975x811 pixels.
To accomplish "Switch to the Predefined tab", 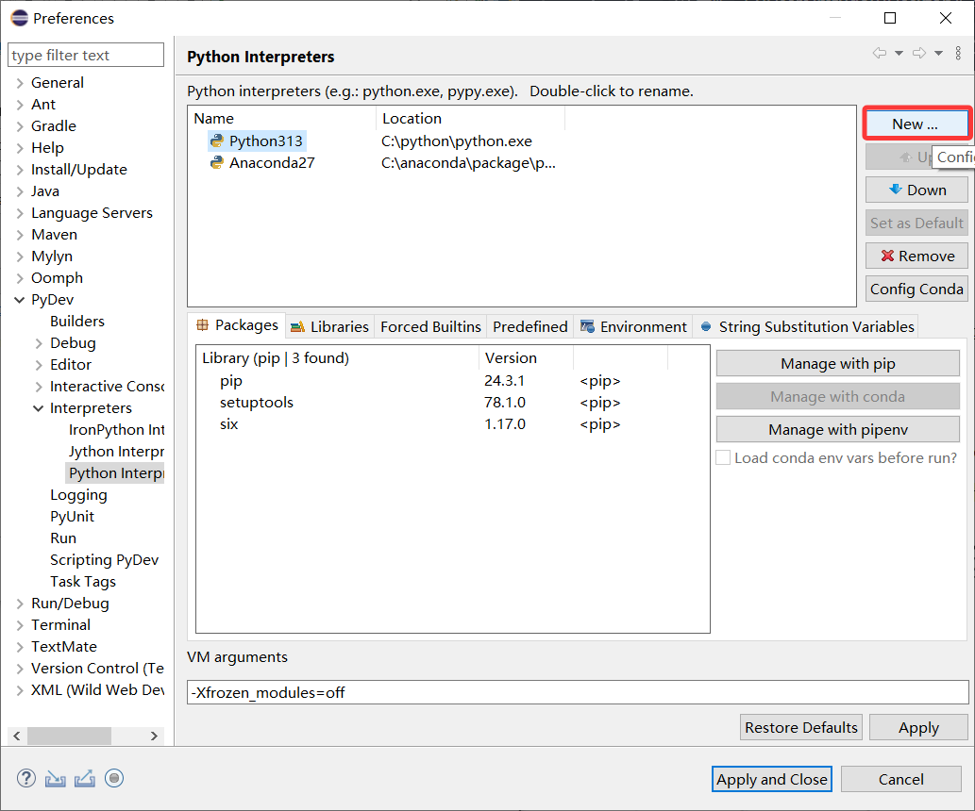I will click(530, 327).
